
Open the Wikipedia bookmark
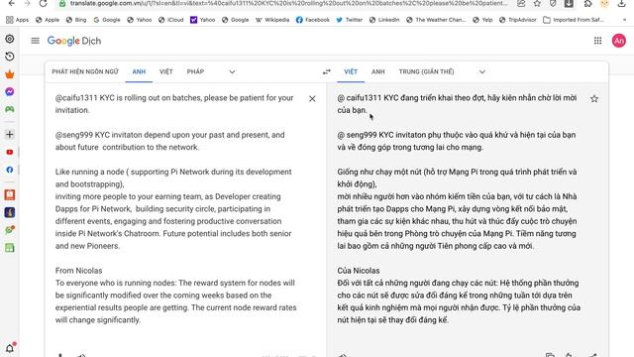tap(272, 20)
